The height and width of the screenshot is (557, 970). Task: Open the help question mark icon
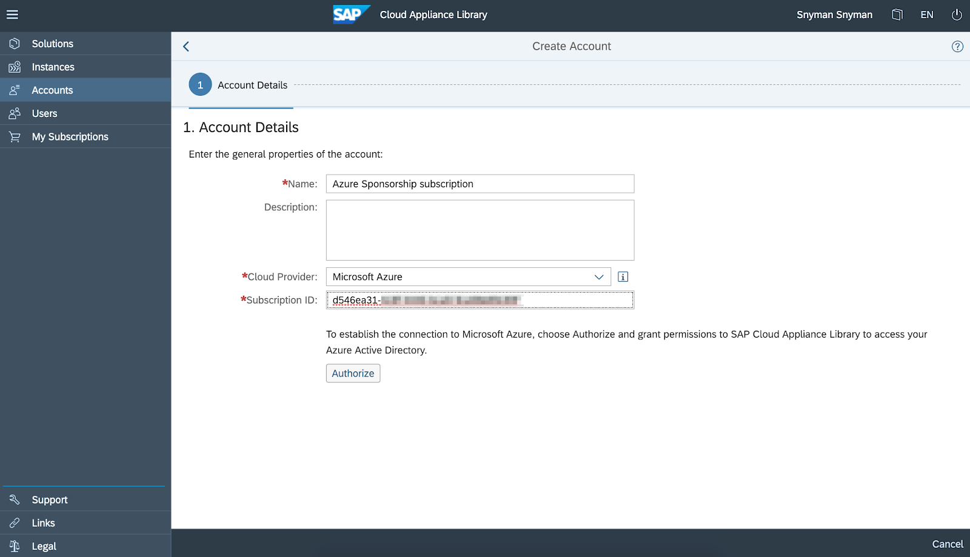pos(957,47)
